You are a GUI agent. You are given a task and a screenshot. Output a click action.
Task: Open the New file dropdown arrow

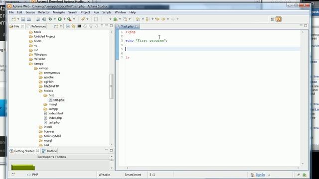click(x=18, y=19)
